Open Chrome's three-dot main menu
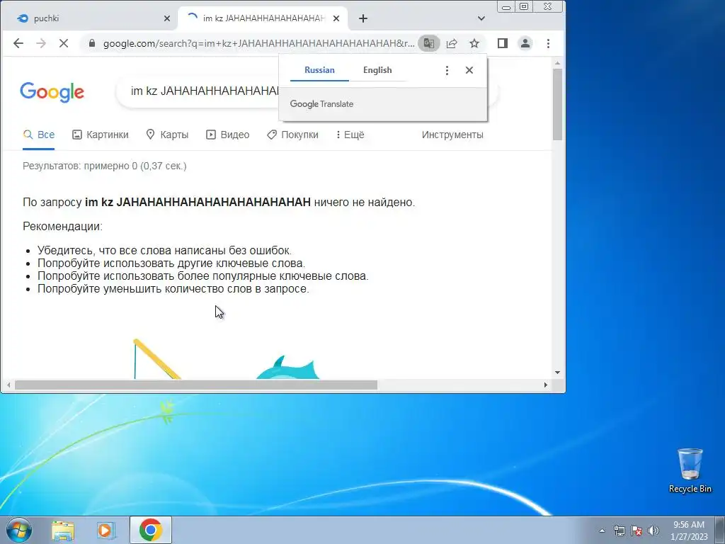The width and height of the screenshot is (725, 544). [549, 43]
